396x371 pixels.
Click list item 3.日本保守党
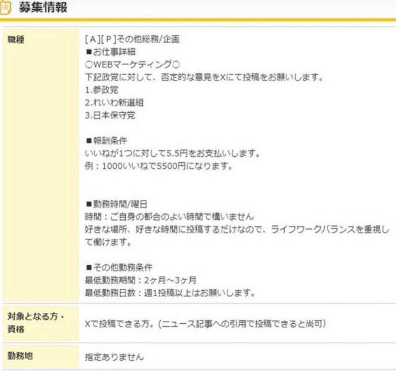tap(110, 115)
